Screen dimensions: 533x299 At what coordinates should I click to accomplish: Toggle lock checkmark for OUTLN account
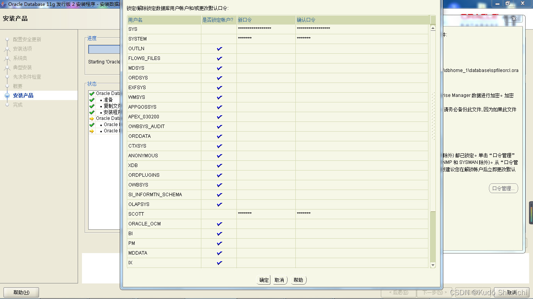219,49
